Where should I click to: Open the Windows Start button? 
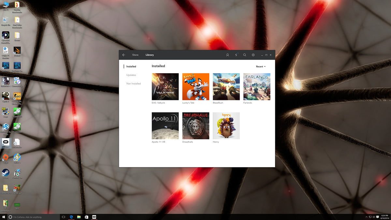point(4,217)
